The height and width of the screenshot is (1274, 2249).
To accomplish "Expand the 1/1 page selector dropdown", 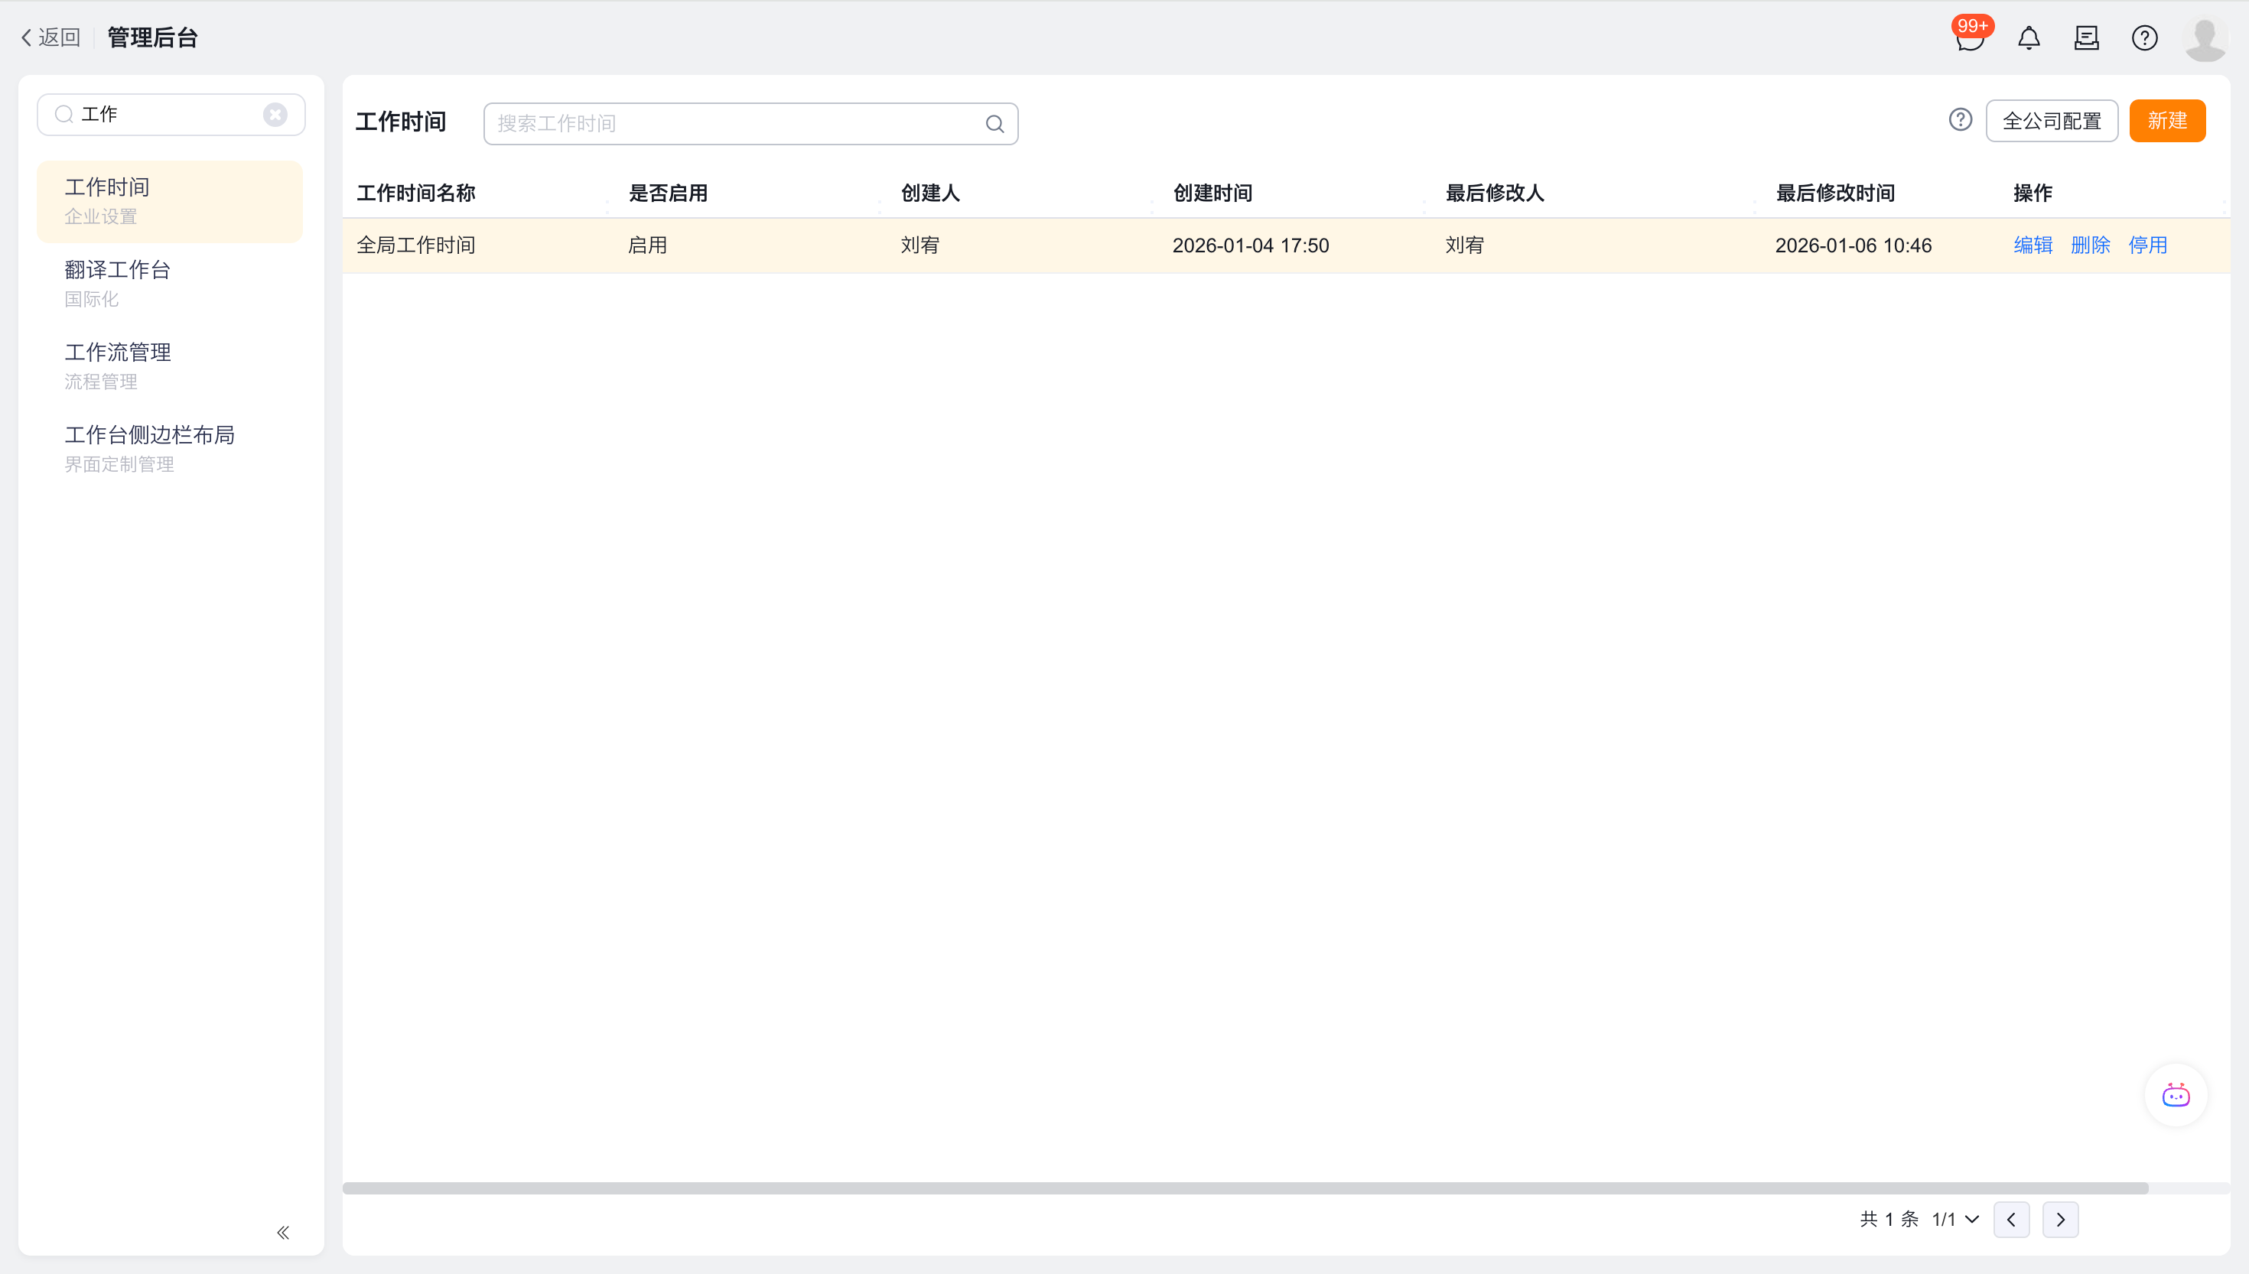I will click(1955, 1219).
